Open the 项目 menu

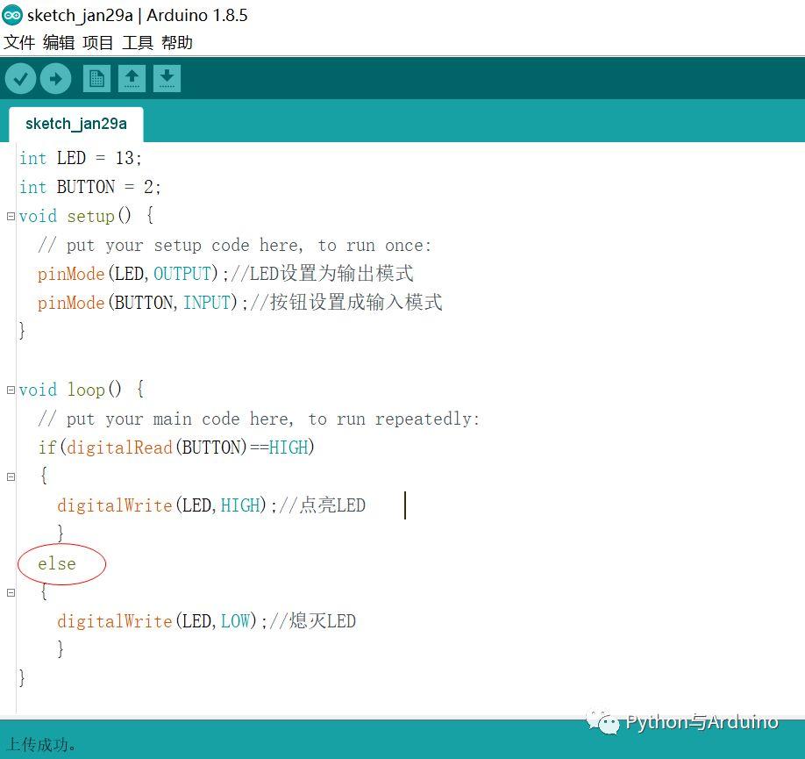click(x=98, y=42)
